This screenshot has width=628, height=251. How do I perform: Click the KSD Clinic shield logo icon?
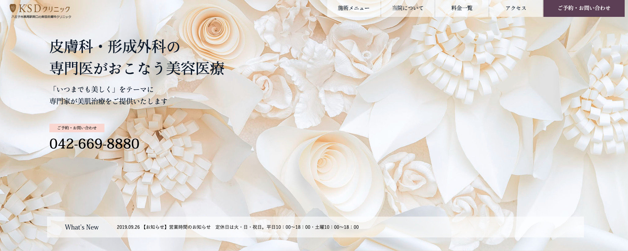[13, 8]
